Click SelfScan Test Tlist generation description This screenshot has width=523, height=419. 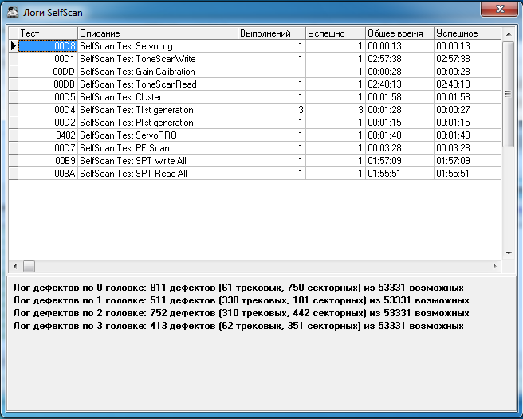click(158, 110)
